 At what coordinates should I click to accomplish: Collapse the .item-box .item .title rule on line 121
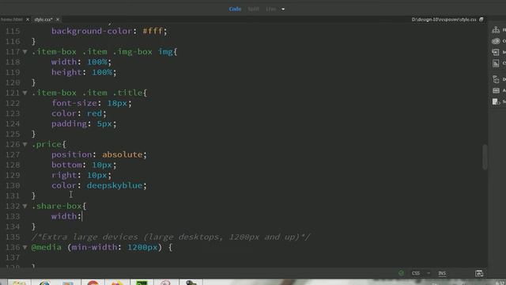[x=25, y=93]
